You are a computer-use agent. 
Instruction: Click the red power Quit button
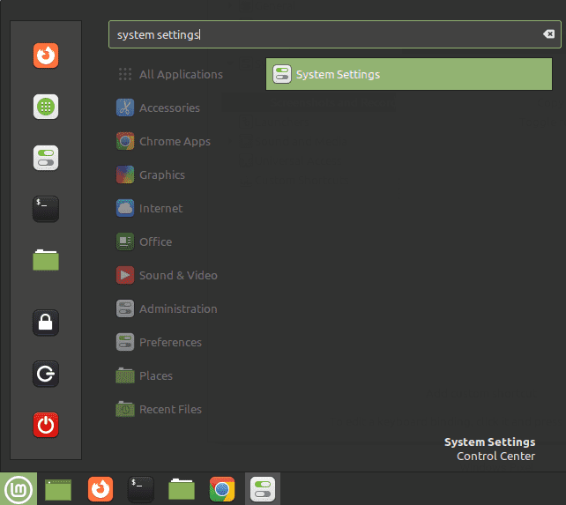click(46, 425)
